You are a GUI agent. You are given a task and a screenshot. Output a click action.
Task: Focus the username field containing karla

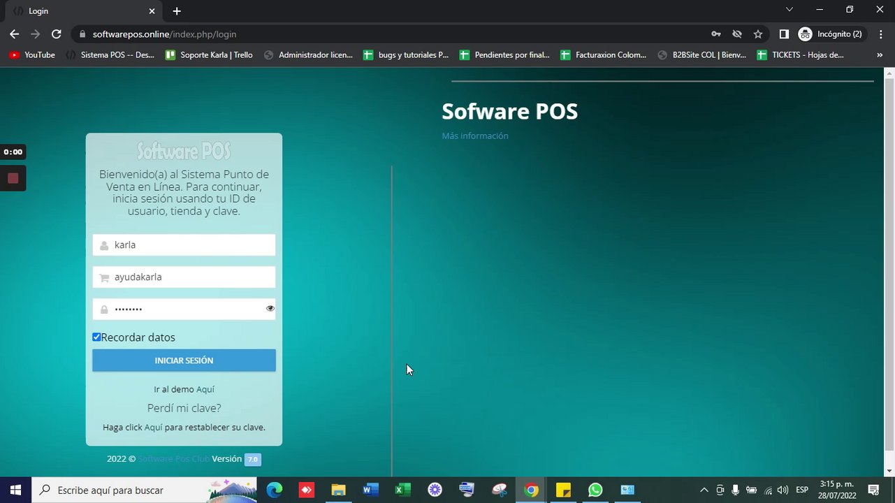pos(184,245)
